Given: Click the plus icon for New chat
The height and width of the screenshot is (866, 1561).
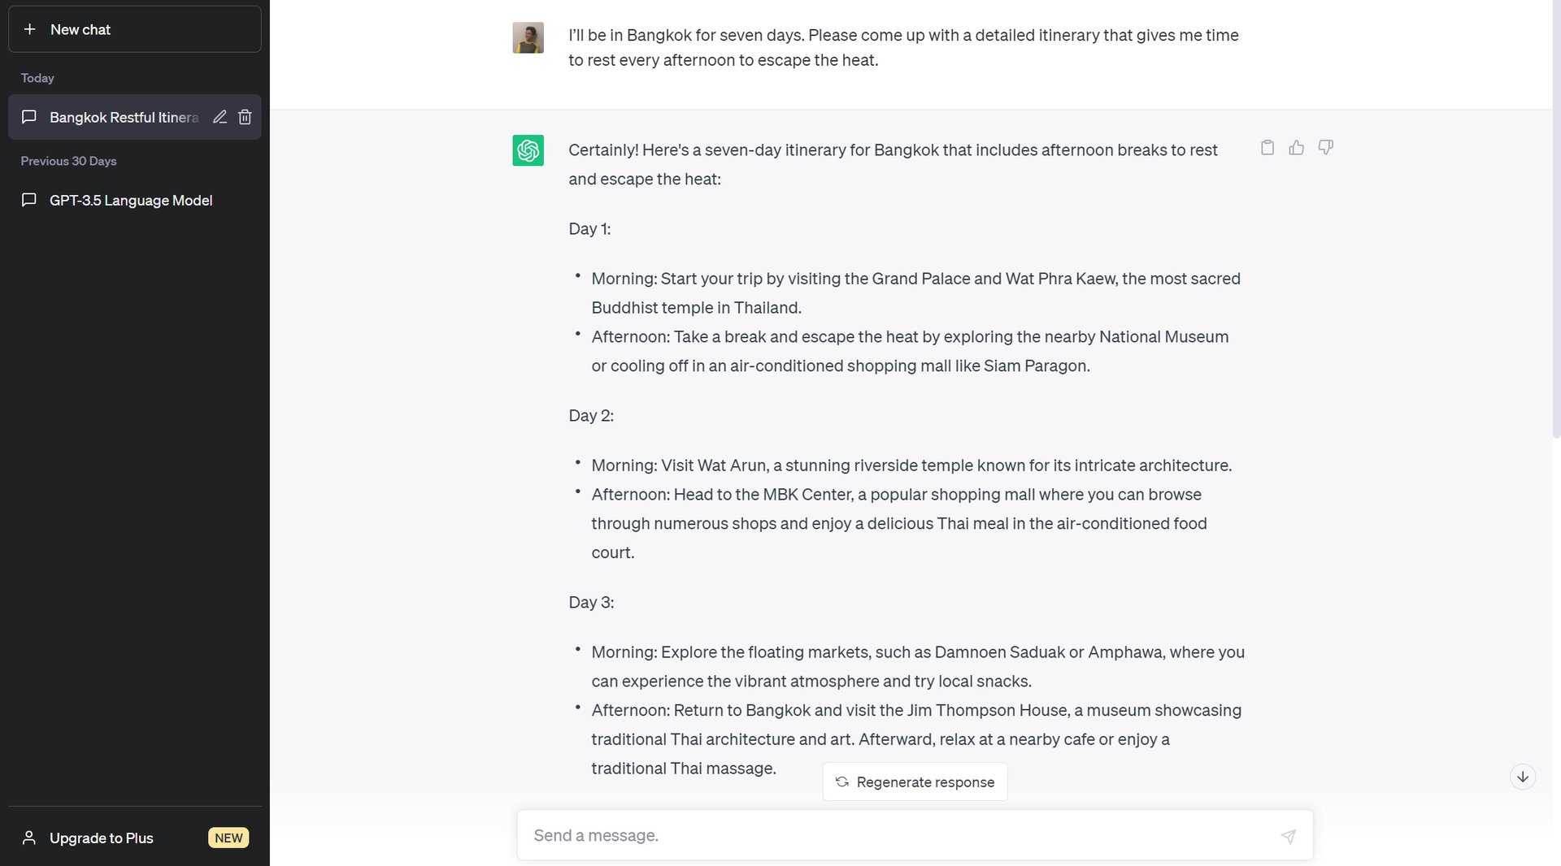Looking at the screenshot, I should [x=30, y=29].
